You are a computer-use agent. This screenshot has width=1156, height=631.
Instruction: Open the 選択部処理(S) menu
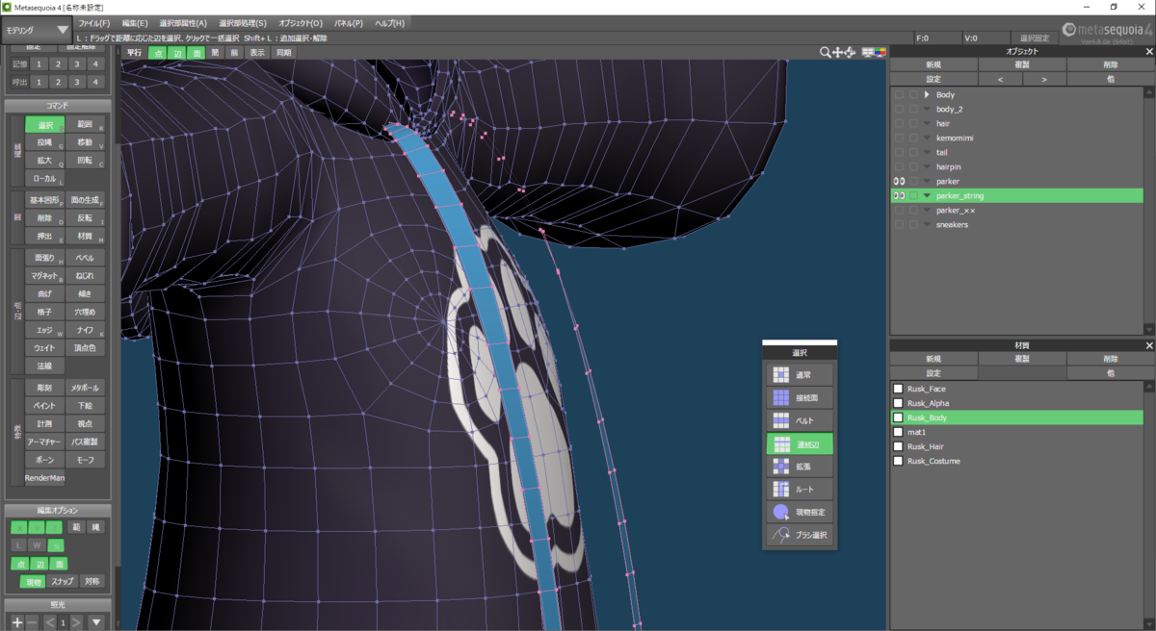(x=243, y=22)
